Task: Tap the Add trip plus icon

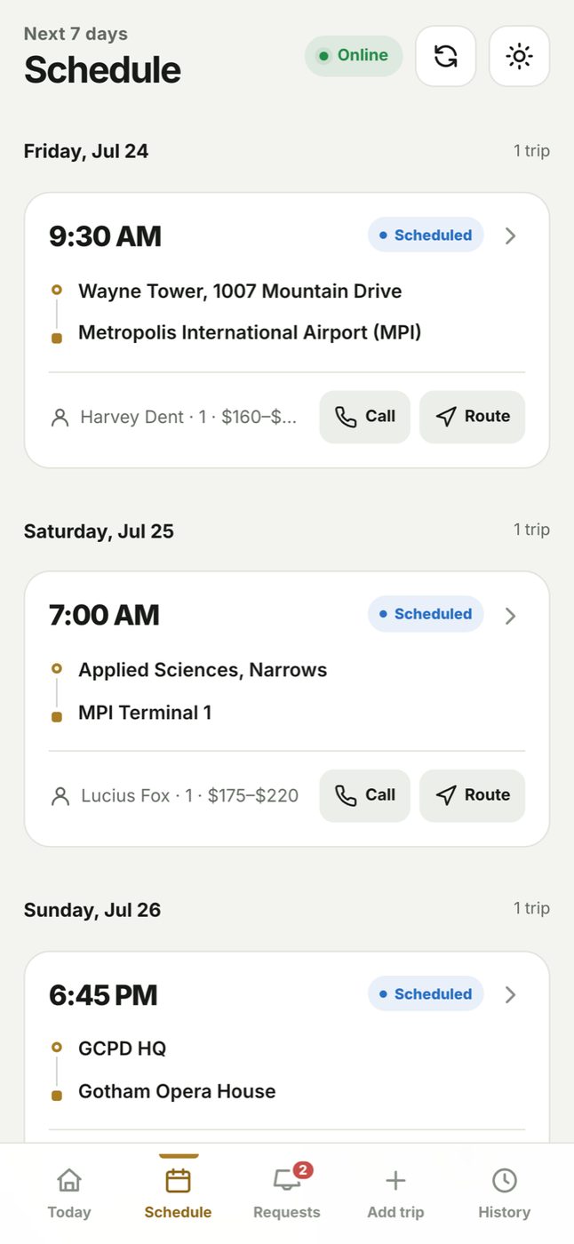Action: [x=395, y=1181]
